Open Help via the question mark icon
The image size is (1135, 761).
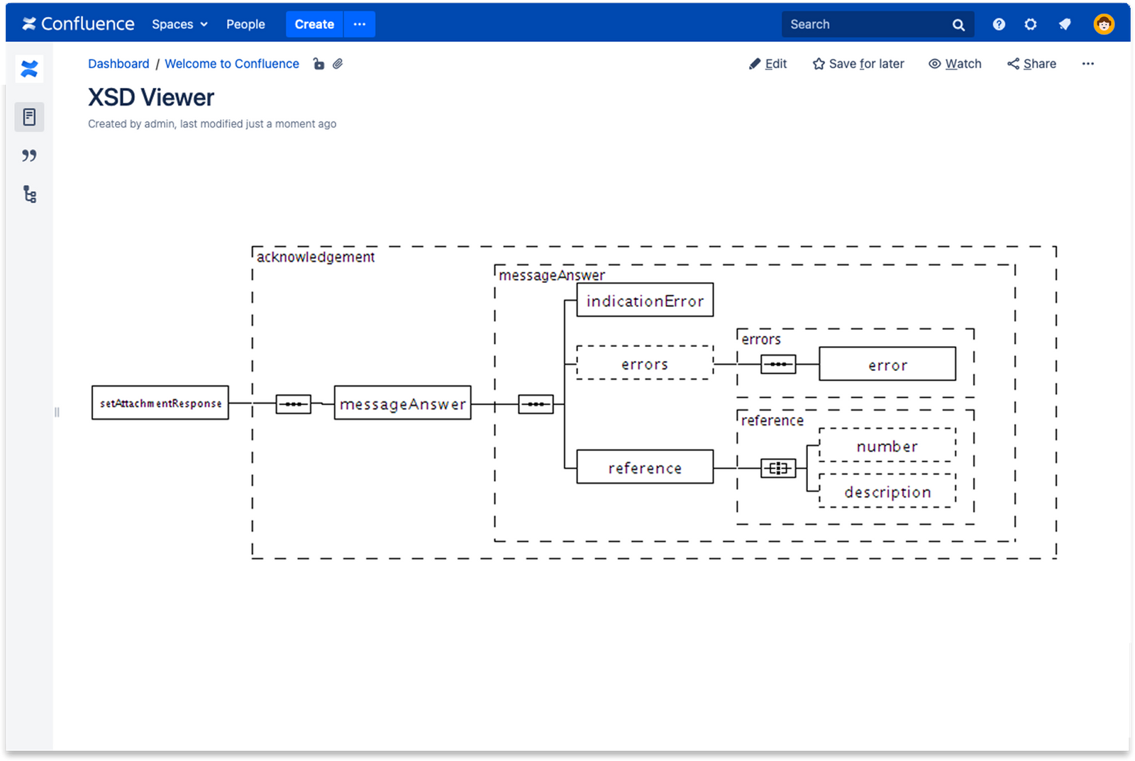click(999, 23)
